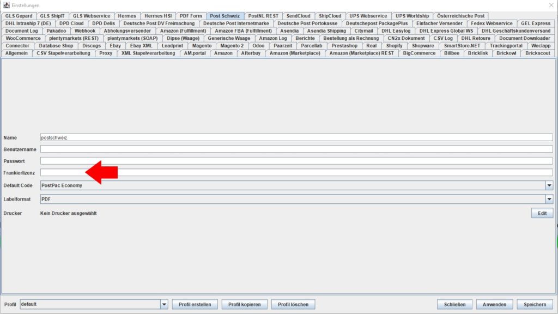558x314 pixels.
Task: Save settings with Speichern button
Action: pos(535,304)
